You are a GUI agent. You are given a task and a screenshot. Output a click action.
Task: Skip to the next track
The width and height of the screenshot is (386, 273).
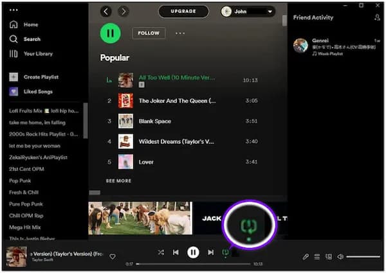[210, 252]
